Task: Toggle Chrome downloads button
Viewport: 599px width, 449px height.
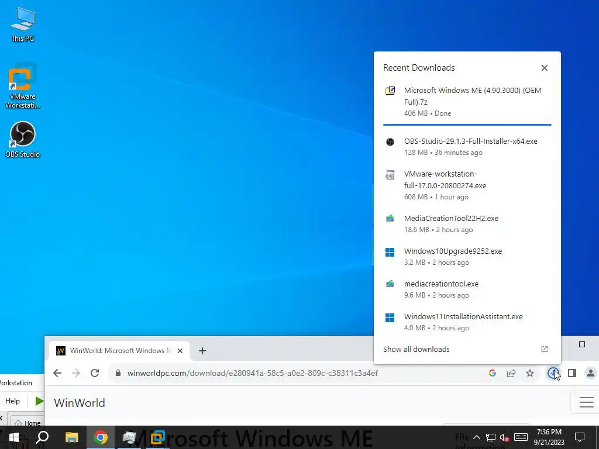Action: coord(553,373)
